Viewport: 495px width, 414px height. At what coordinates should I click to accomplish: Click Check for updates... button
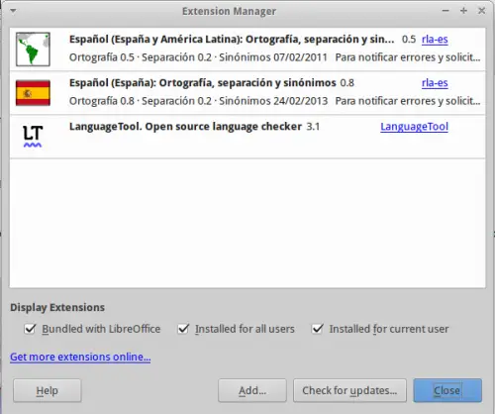point(349,390)
